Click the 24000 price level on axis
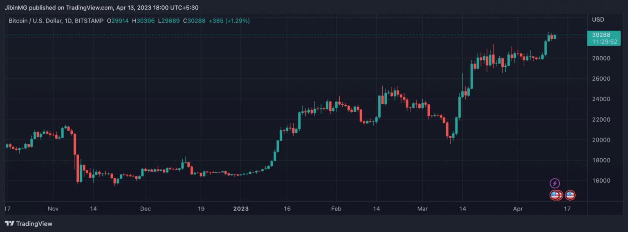628x232 pixels. pyautogui.click(x=601, y=99)
